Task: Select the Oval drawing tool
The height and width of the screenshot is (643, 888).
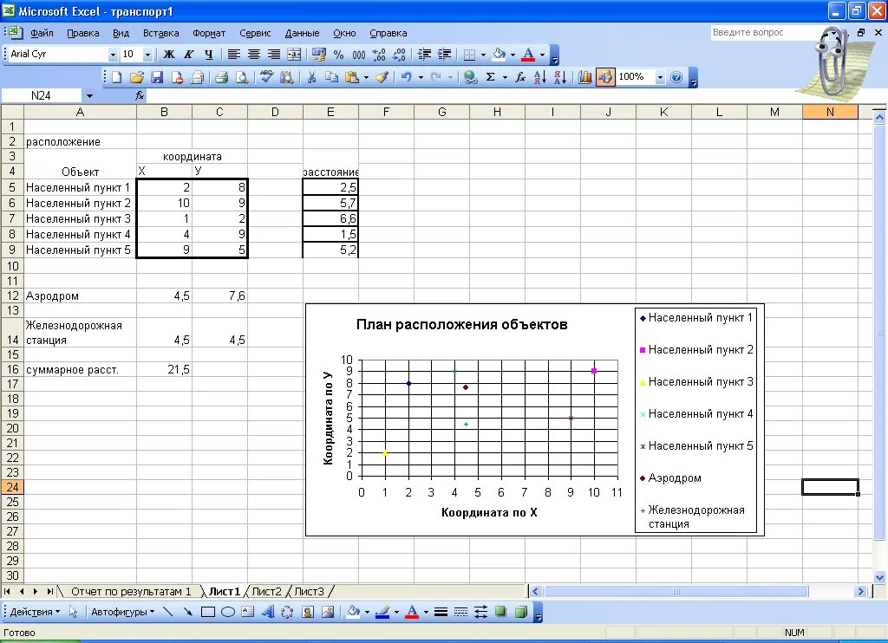Action: pos(228,611)
